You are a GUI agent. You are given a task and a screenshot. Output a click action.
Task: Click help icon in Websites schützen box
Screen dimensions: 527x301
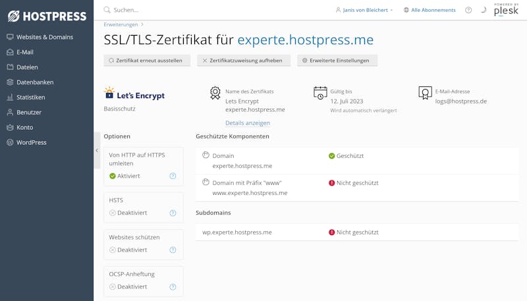pos(173,250)
